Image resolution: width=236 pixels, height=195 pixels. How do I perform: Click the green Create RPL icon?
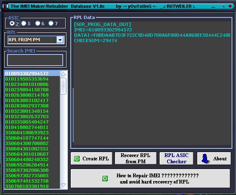pos(77,159)
